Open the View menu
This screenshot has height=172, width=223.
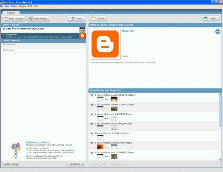tap(7, 6)
